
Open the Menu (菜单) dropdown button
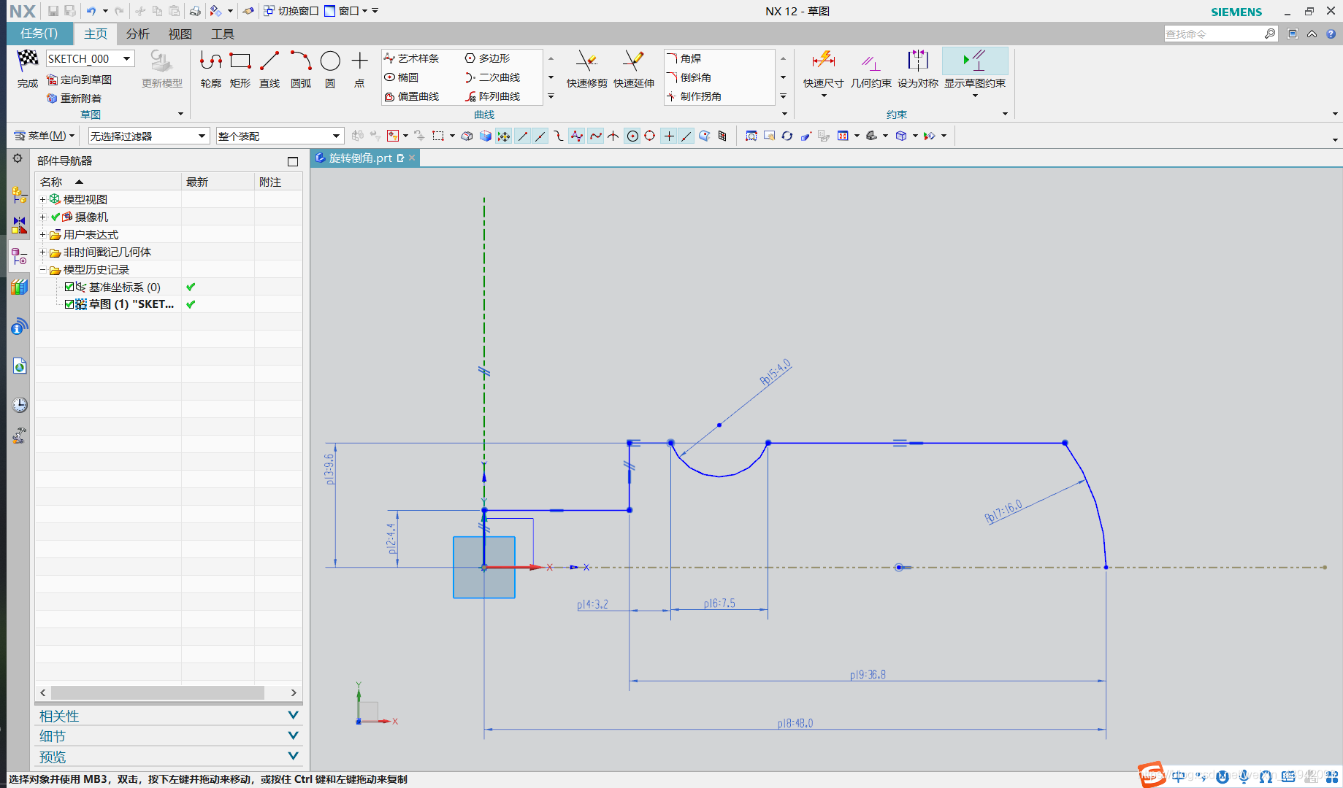45,136
